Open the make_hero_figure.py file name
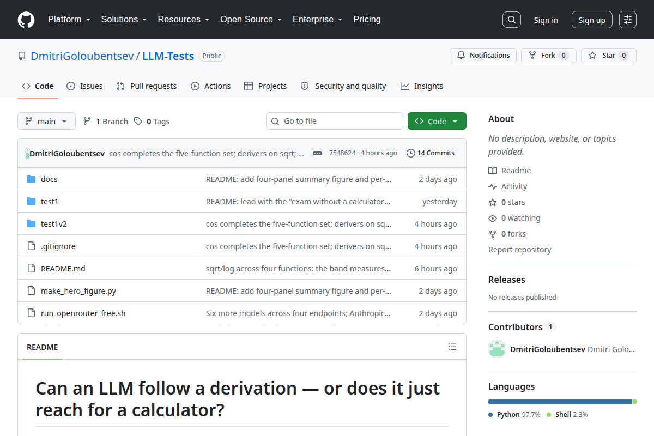The width and height of the screenshot is (654, 436). (78, 291)
